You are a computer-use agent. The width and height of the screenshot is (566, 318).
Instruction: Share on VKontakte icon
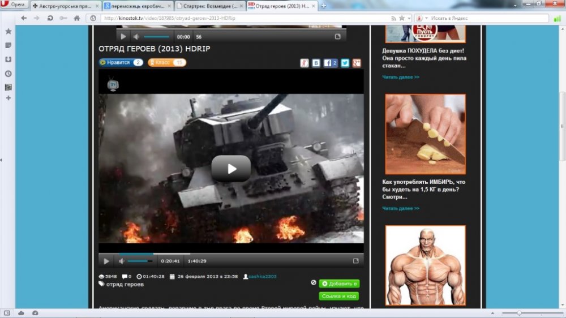click(x=316, y=63)
